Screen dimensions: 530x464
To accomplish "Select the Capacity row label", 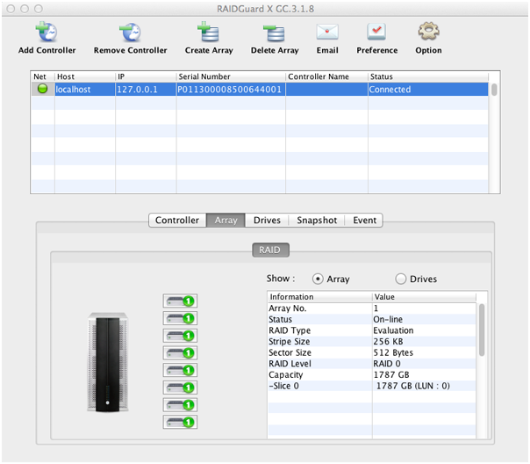I will 286,374.
